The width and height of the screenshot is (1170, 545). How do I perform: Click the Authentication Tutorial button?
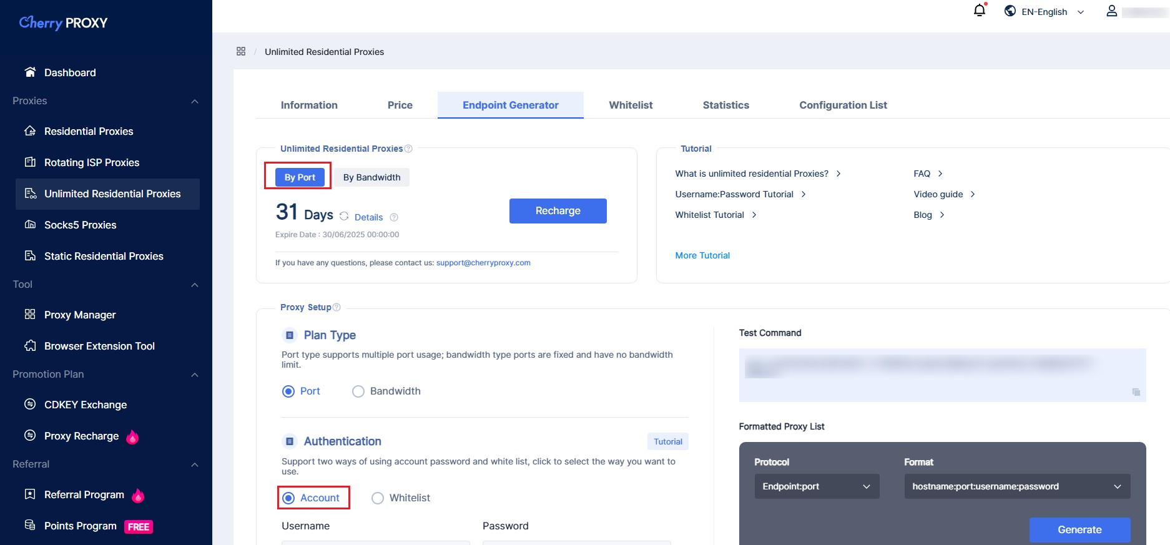[x=668, y=441]
